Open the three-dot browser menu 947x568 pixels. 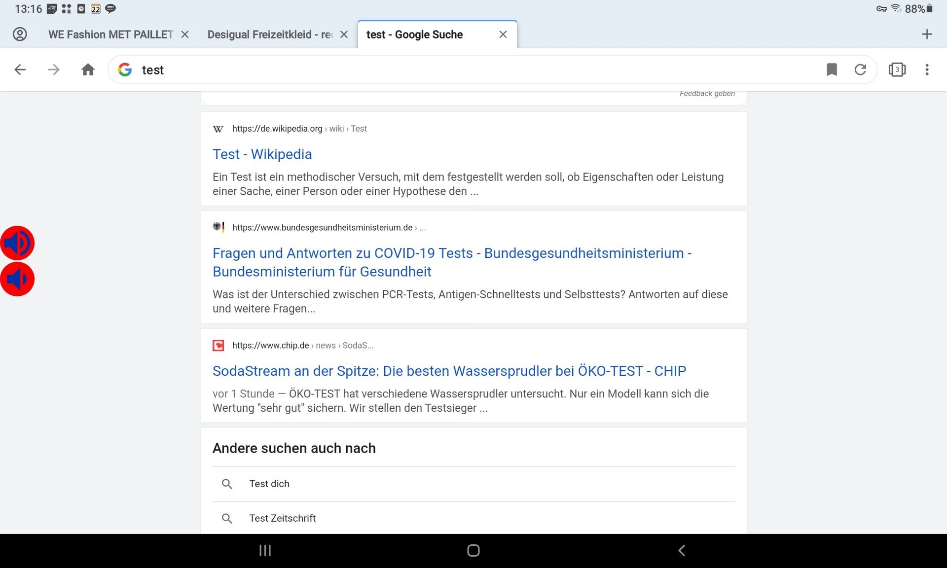(x=927, y=70)
